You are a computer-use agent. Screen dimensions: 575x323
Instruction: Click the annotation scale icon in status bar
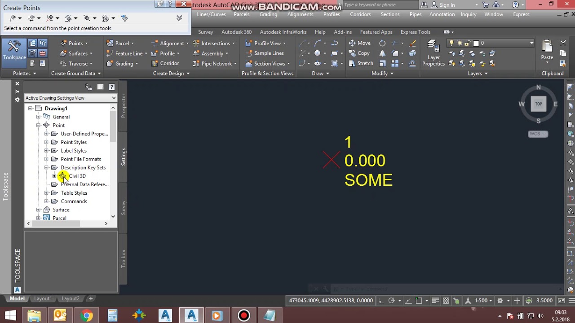click(468, 301)
